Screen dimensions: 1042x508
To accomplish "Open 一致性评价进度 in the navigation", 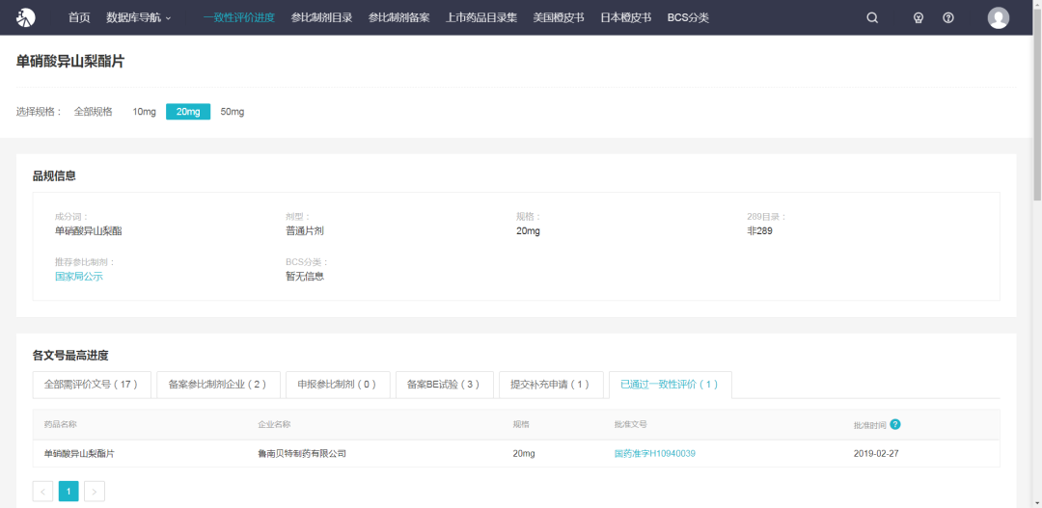I will coord(238,18).
